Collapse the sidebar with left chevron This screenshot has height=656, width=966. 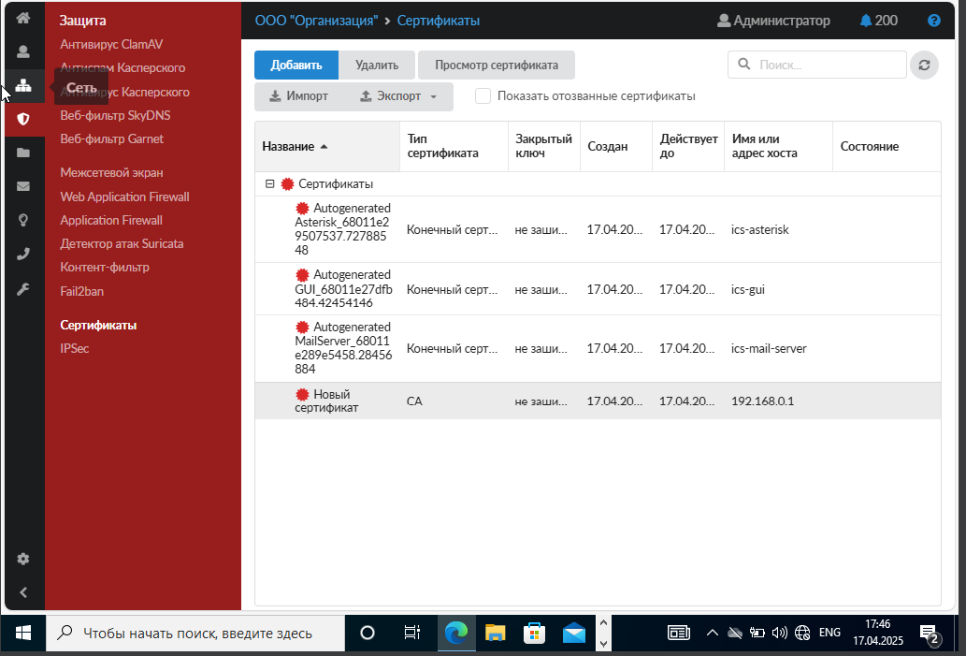click(x=23, y=592)
